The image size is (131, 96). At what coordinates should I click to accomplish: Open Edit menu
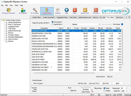pos(6,5)
